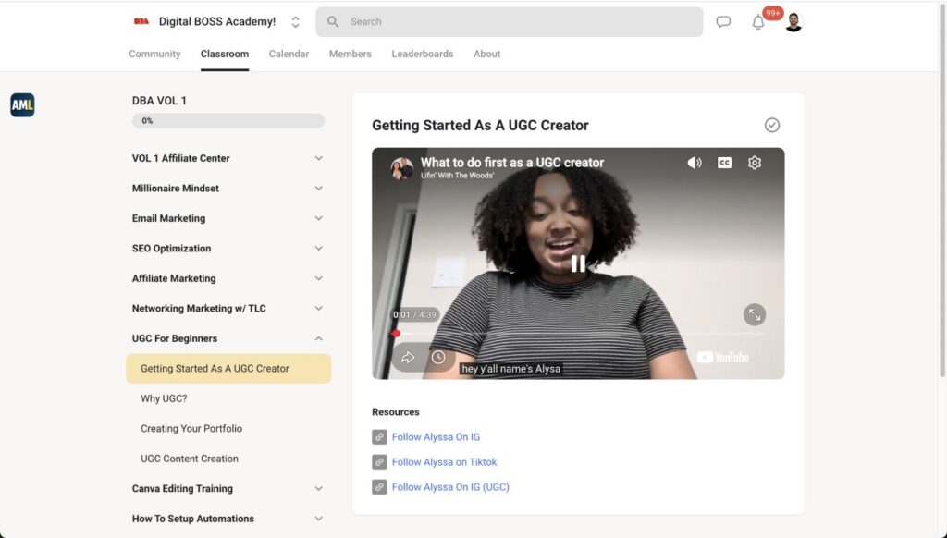This screenshot has width=947, height=538.
Task: Click the AML sidebar badge icon
Action: click(x=22, y=105)
